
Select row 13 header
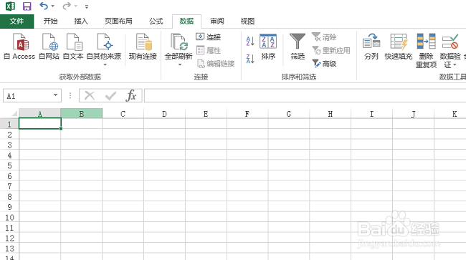pos(9,249)
